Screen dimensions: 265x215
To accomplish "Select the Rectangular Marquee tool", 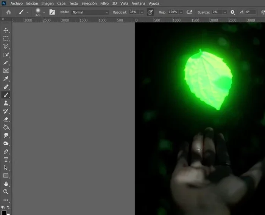I will tap(6, 39).
